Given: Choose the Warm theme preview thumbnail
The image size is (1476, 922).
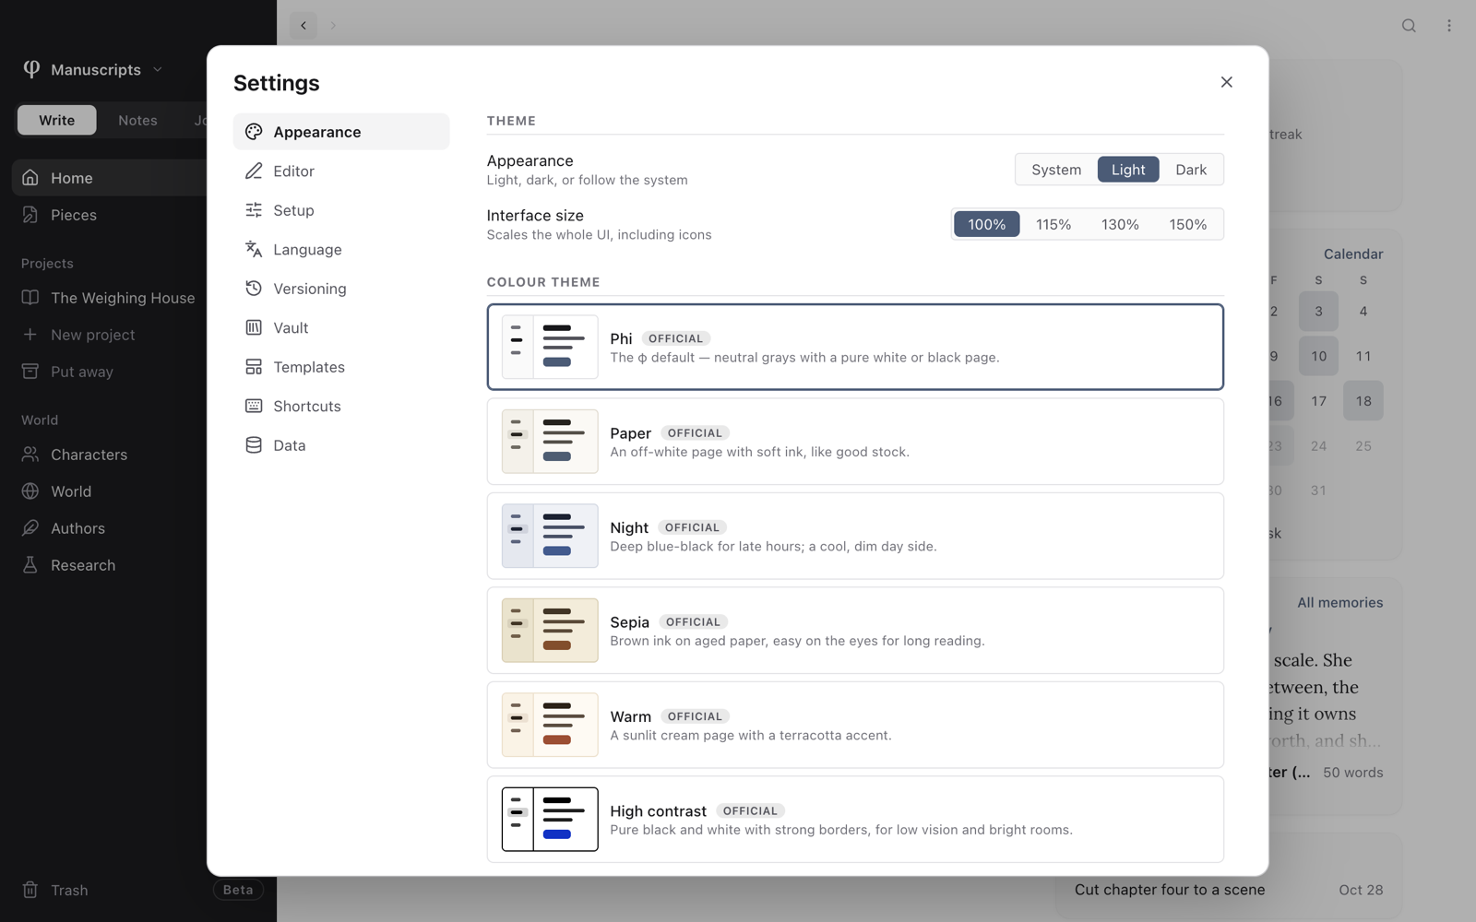Looking at the screenshot, I should coord(550,725).
